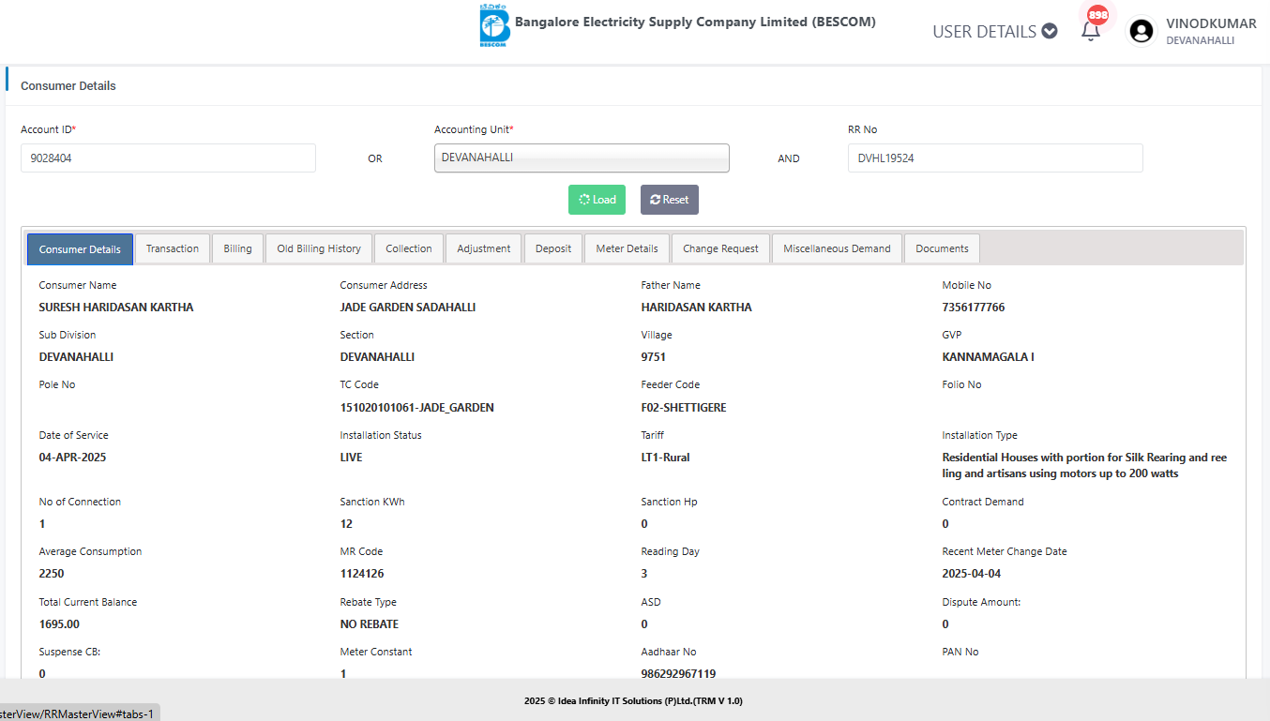This screenshot has width=1270, height=721.
Task: Click address JADE GARDEN SADAHALLI
Action: click(x=408, y=308)
